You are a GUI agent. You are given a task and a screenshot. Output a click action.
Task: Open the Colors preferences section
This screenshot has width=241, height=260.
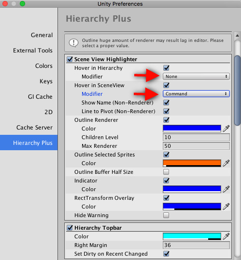[x=44, y=66]
